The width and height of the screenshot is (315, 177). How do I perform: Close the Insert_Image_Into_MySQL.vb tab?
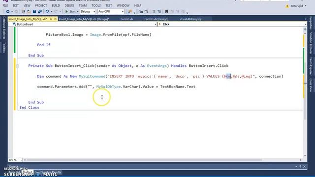56,19
